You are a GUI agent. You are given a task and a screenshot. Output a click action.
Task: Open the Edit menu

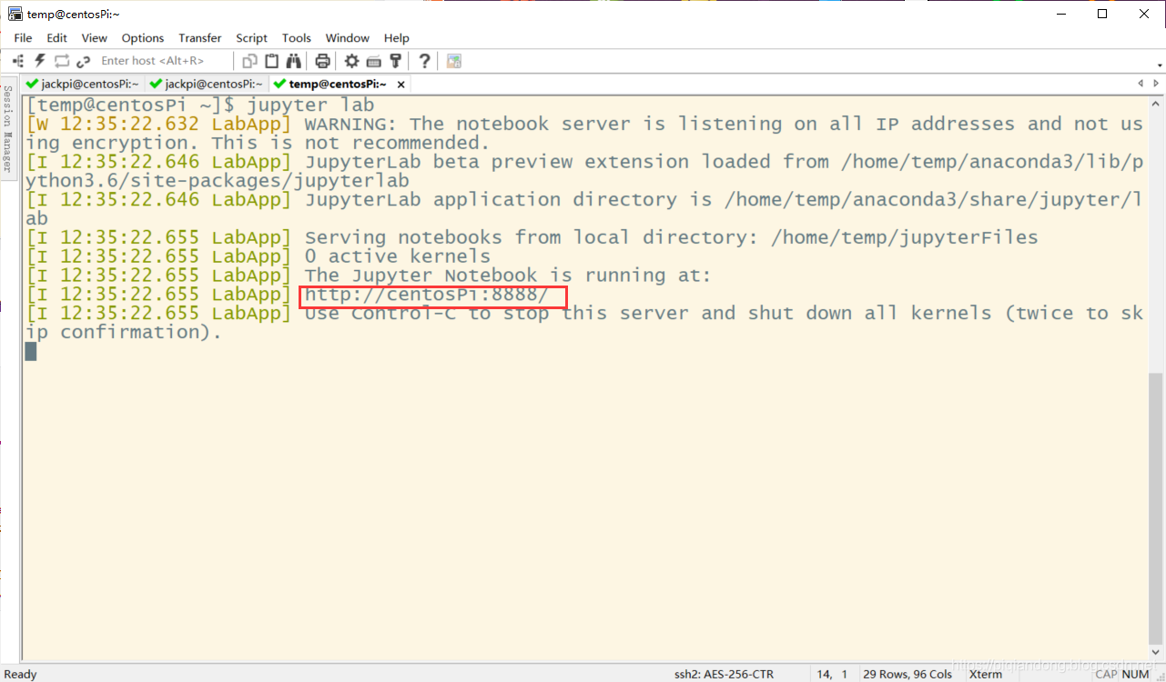click(57, 38)
